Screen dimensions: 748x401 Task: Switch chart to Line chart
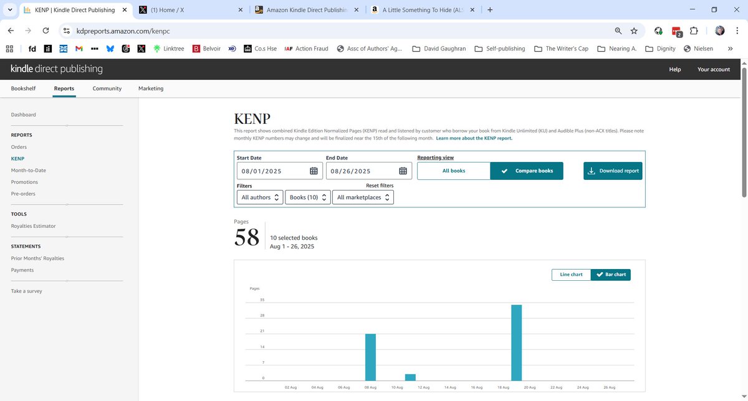[x=571, y=275]
